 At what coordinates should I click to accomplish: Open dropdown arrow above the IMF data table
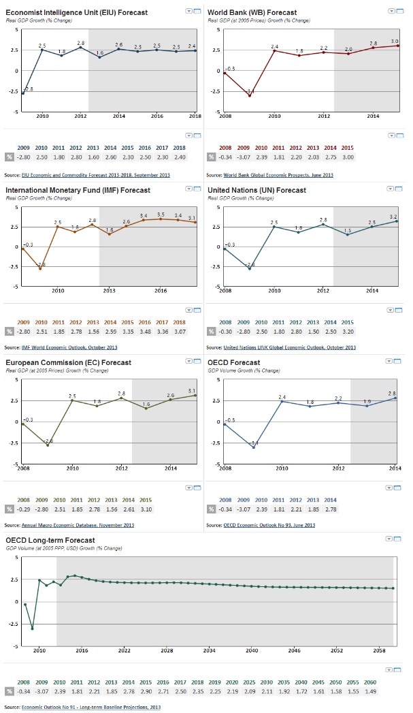(x=188, y=308)
